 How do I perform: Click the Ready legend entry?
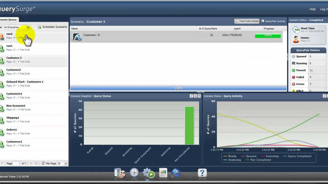230,156
